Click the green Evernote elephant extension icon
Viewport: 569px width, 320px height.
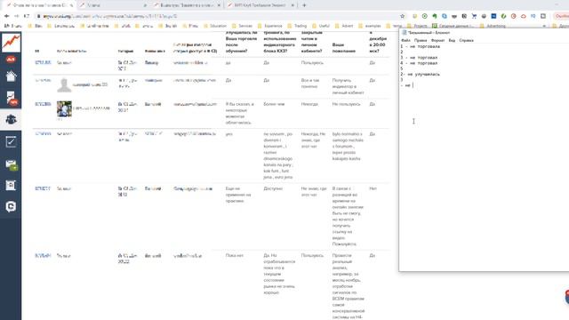[x=435, y=16]
